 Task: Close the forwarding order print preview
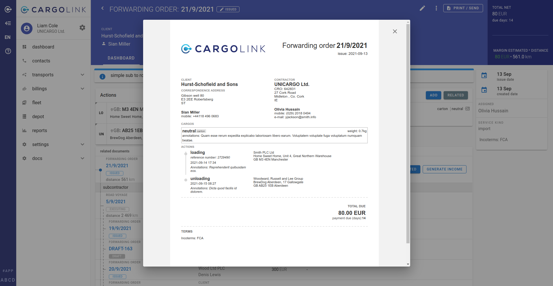395,31
